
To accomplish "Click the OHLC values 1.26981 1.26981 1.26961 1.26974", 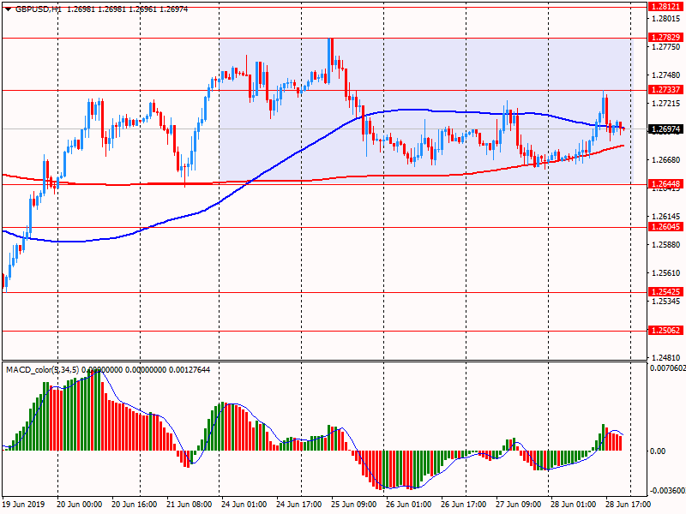I will (127, 9).
